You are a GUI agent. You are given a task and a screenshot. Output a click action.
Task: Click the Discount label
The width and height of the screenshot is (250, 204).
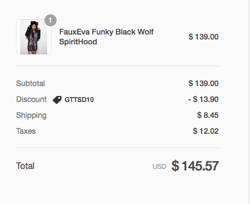click(31, 99)
